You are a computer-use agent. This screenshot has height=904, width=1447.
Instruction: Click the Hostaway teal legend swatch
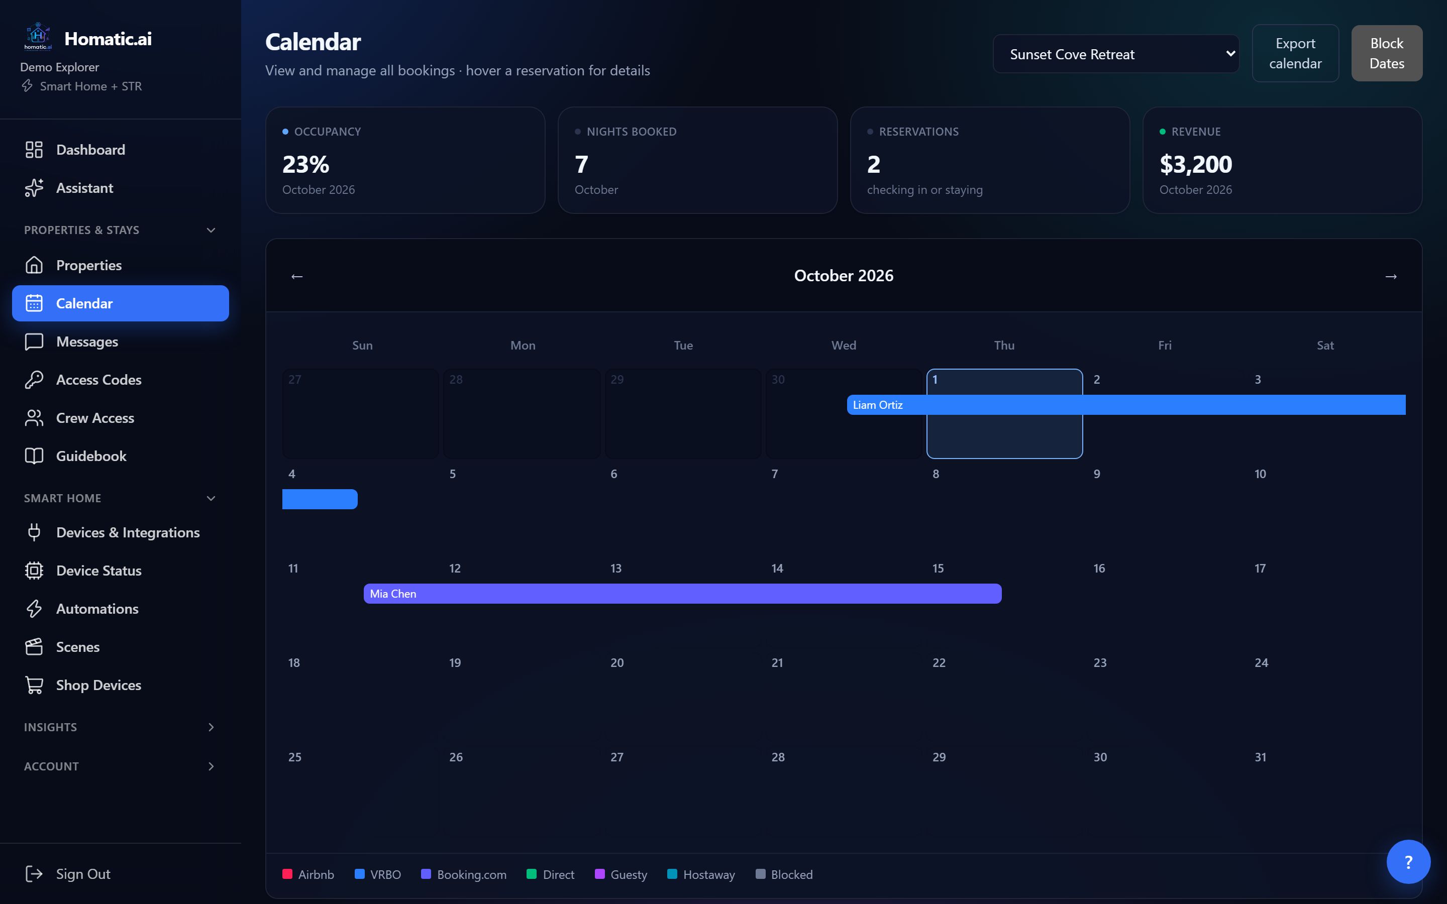click(672, 874)
